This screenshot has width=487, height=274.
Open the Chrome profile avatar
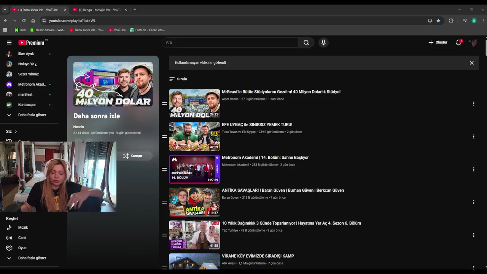[x=474, y=21]
